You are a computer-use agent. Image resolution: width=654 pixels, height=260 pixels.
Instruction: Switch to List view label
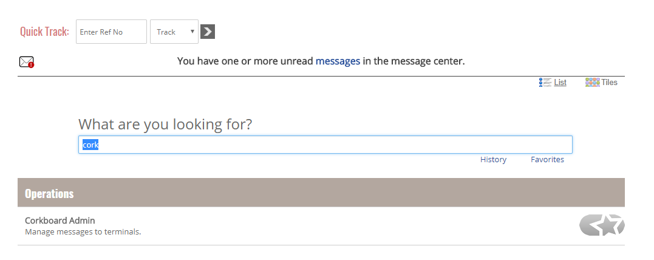(560, 82)
